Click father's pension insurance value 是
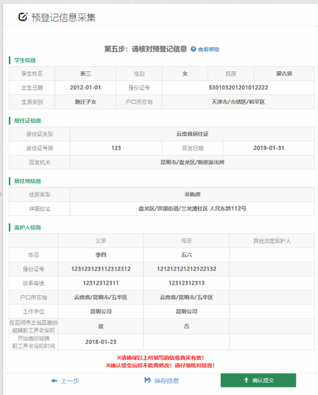Viewport: 318px width, 395px height. [101, 327]
